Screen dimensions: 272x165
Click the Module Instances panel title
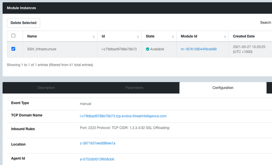pyautogui.click(x=21, y=8)
